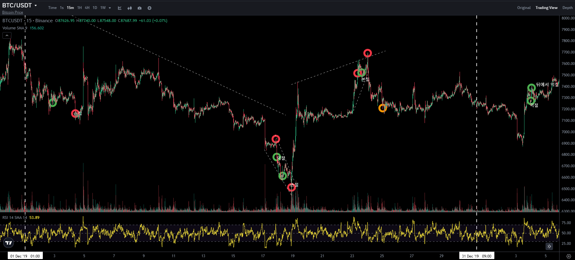Viewport: 575px width, 260px height.
Task: Switch to Trading View chart
Action: 546,8
